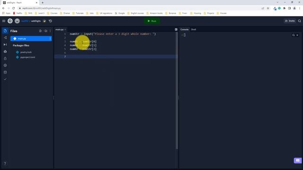The width and height of the screenshot is (303, 170).
Task: Open the Google bookmark
Action: (120, 13)
